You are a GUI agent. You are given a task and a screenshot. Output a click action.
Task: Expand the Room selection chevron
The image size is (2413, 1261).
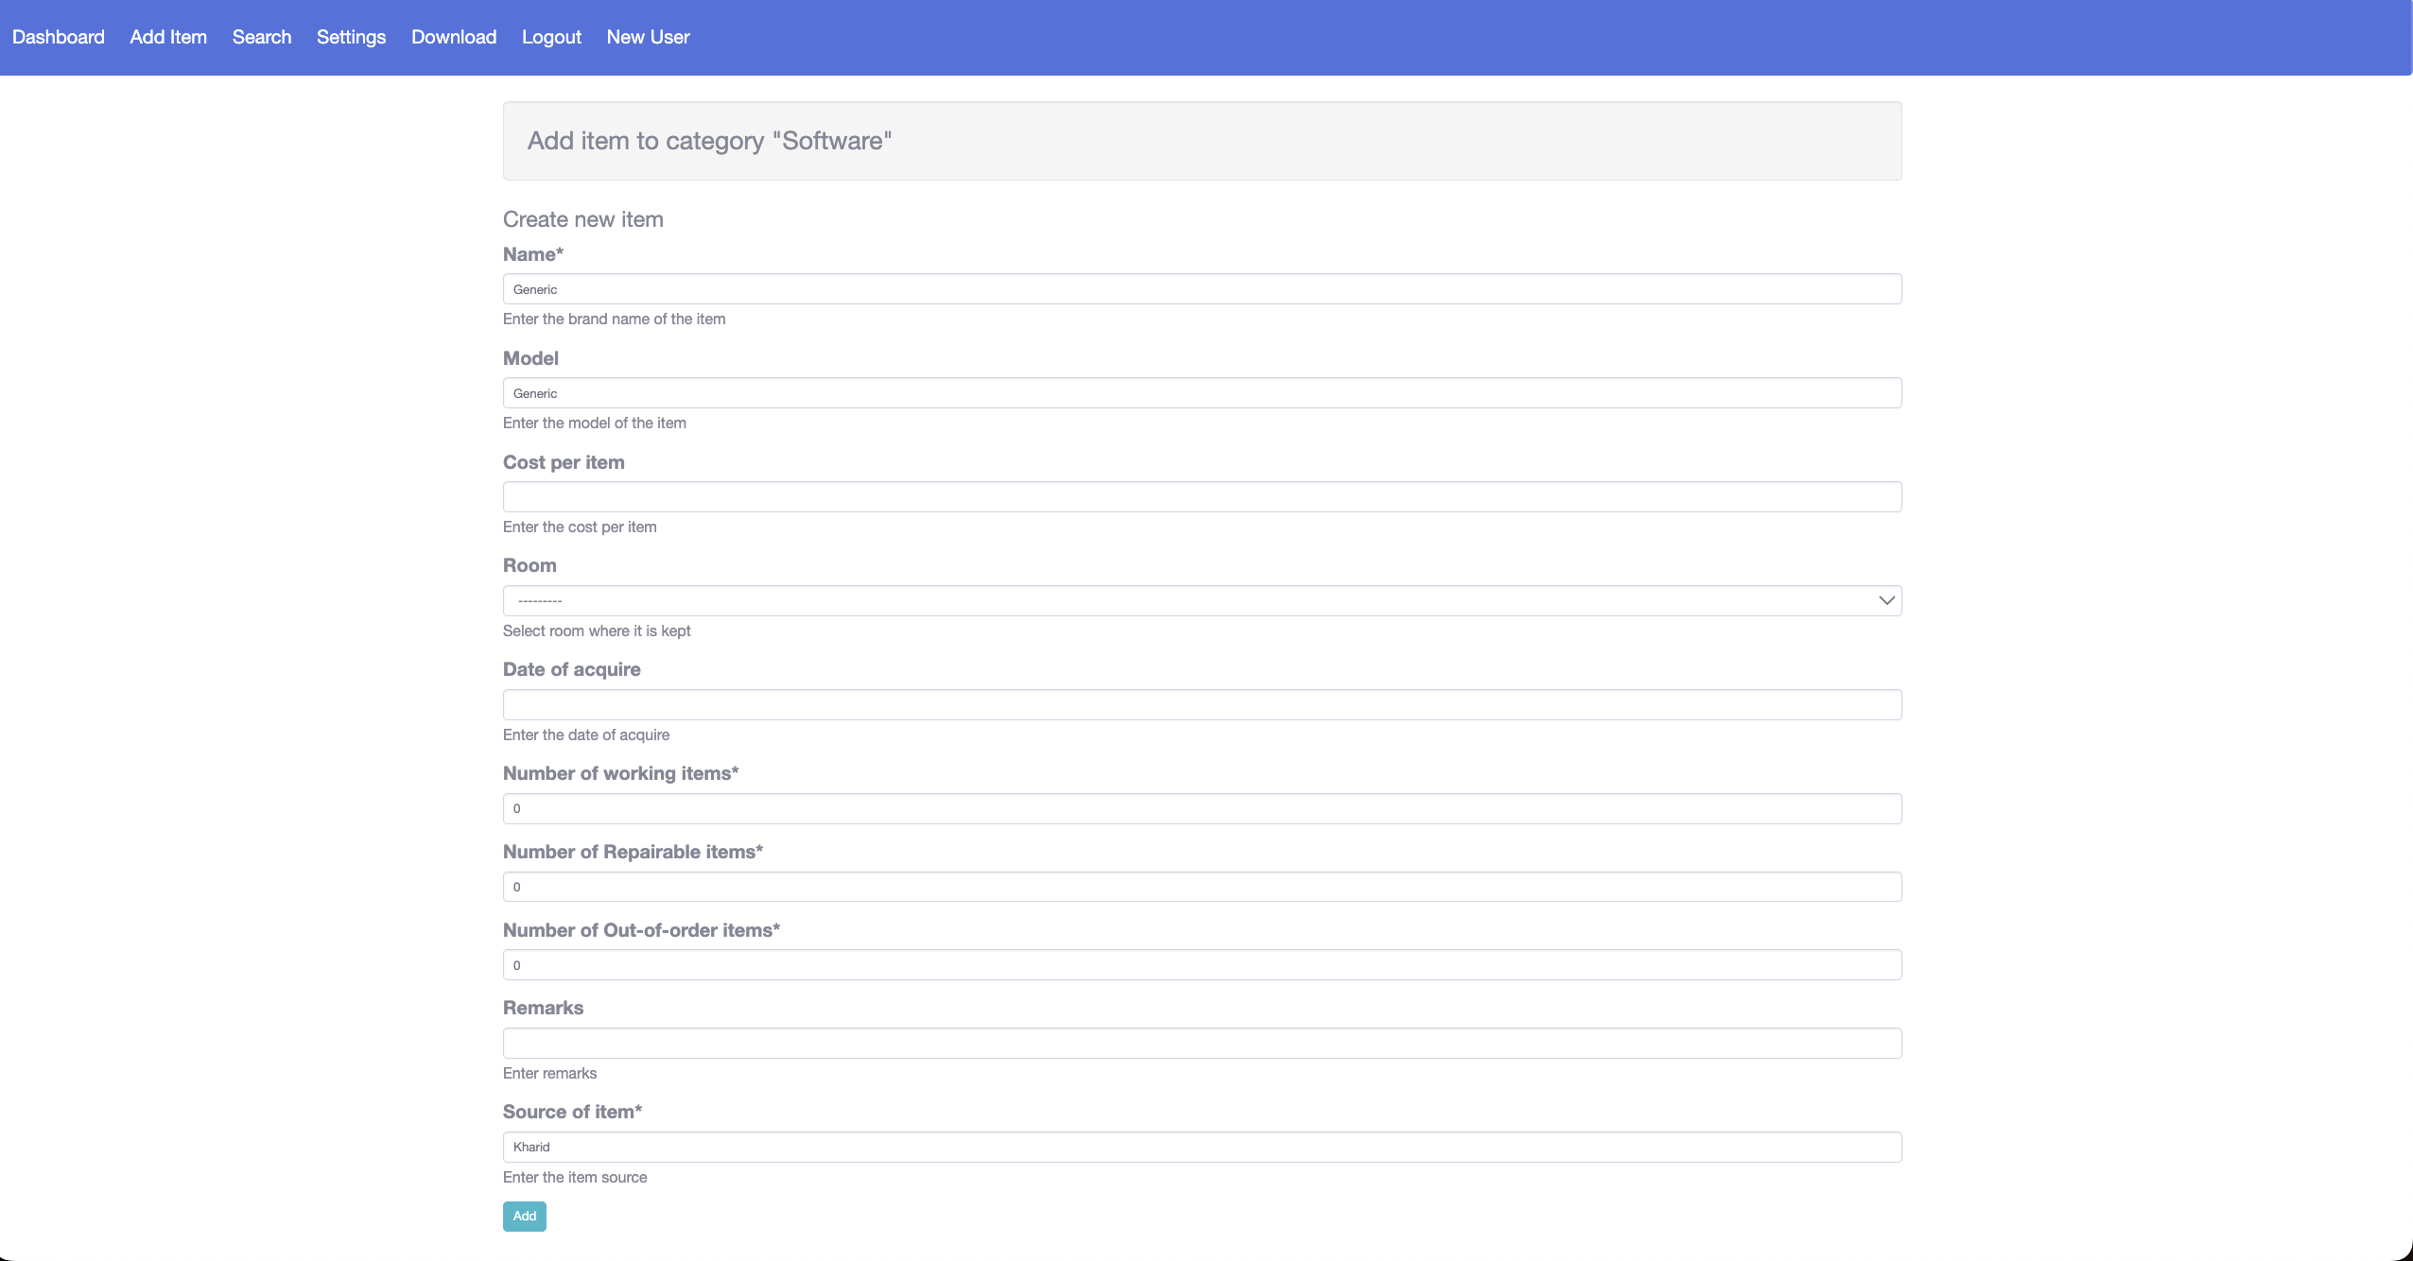coord(1885,600)
